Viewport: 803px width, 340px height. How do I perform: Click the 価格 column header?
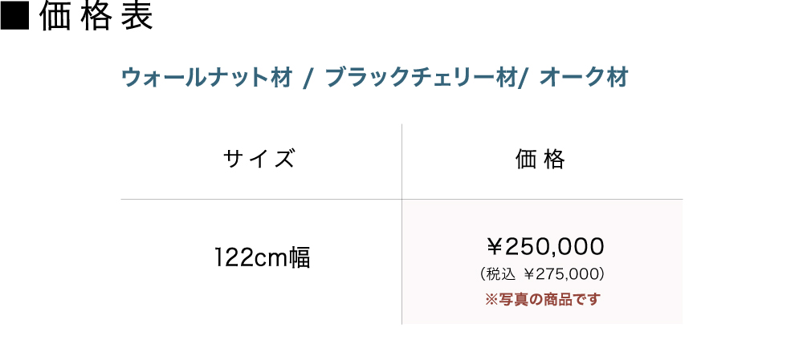coord(541,160)
